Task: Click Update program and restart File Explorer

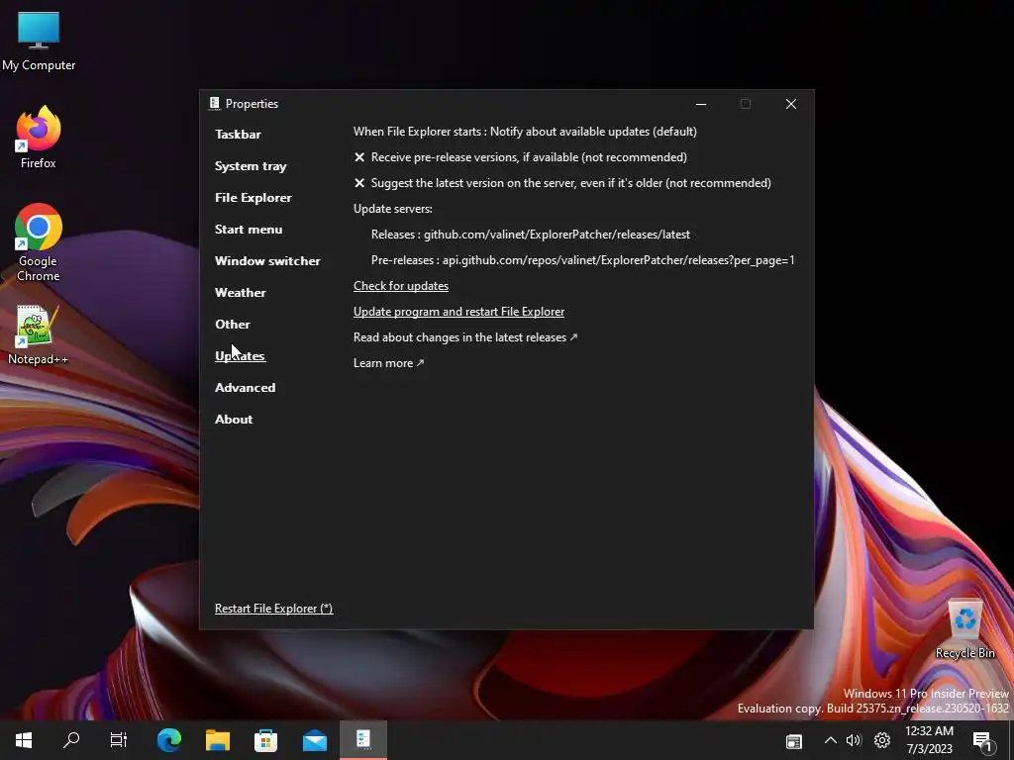Action: pos(459,312)
